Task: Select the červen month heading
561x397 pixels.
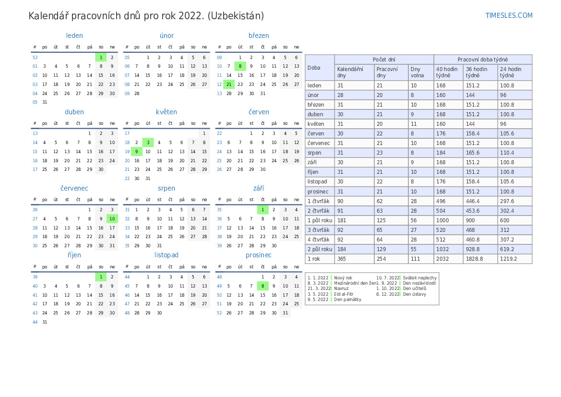Action: pos(259,112)
